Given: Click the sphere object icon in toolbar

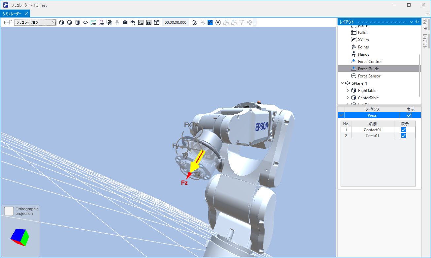Looking at the screenshot, I should point(69,22).
